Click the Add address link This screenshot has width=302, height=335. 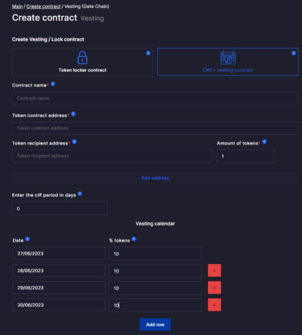tap(155, 178)
